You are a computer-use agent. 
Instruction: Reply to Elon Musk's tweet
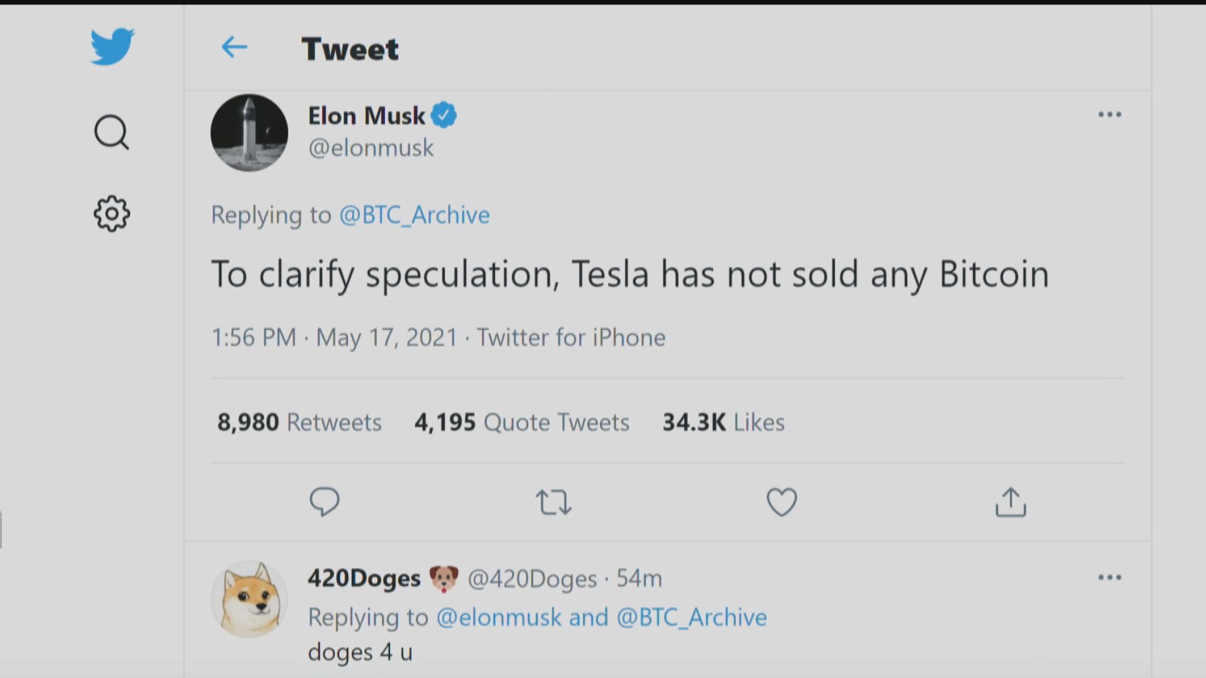pos(325,502)
